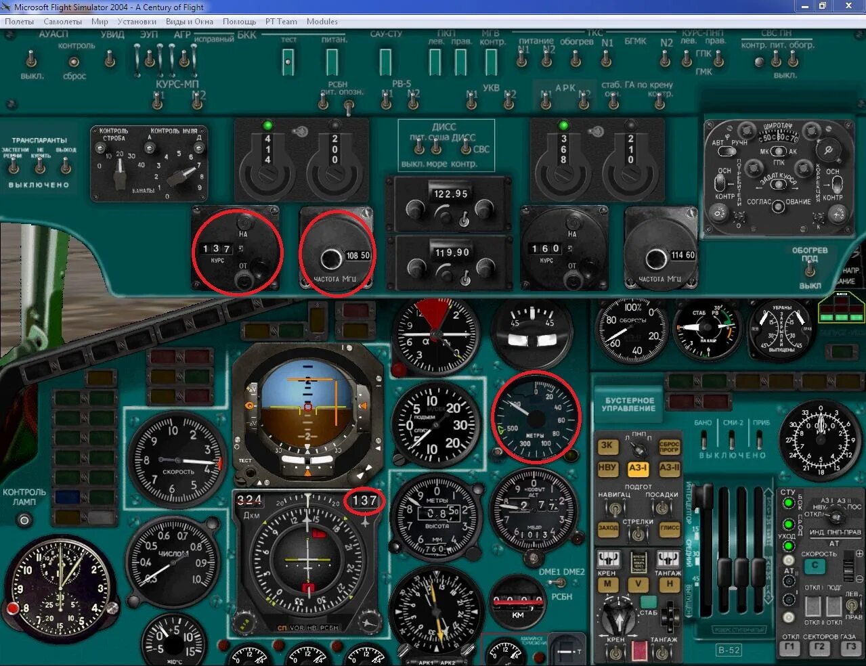The width and height of the screenshot is (866, 666).
Task: Open the Самолеты menu
Action: pos(62,22)
